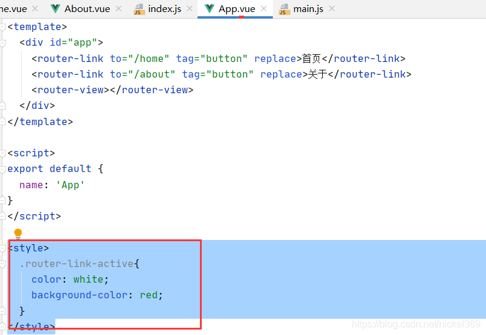Screen dimensions: 486x335
Task: Click the 关于 link text in code
Action: pos(318,75)
